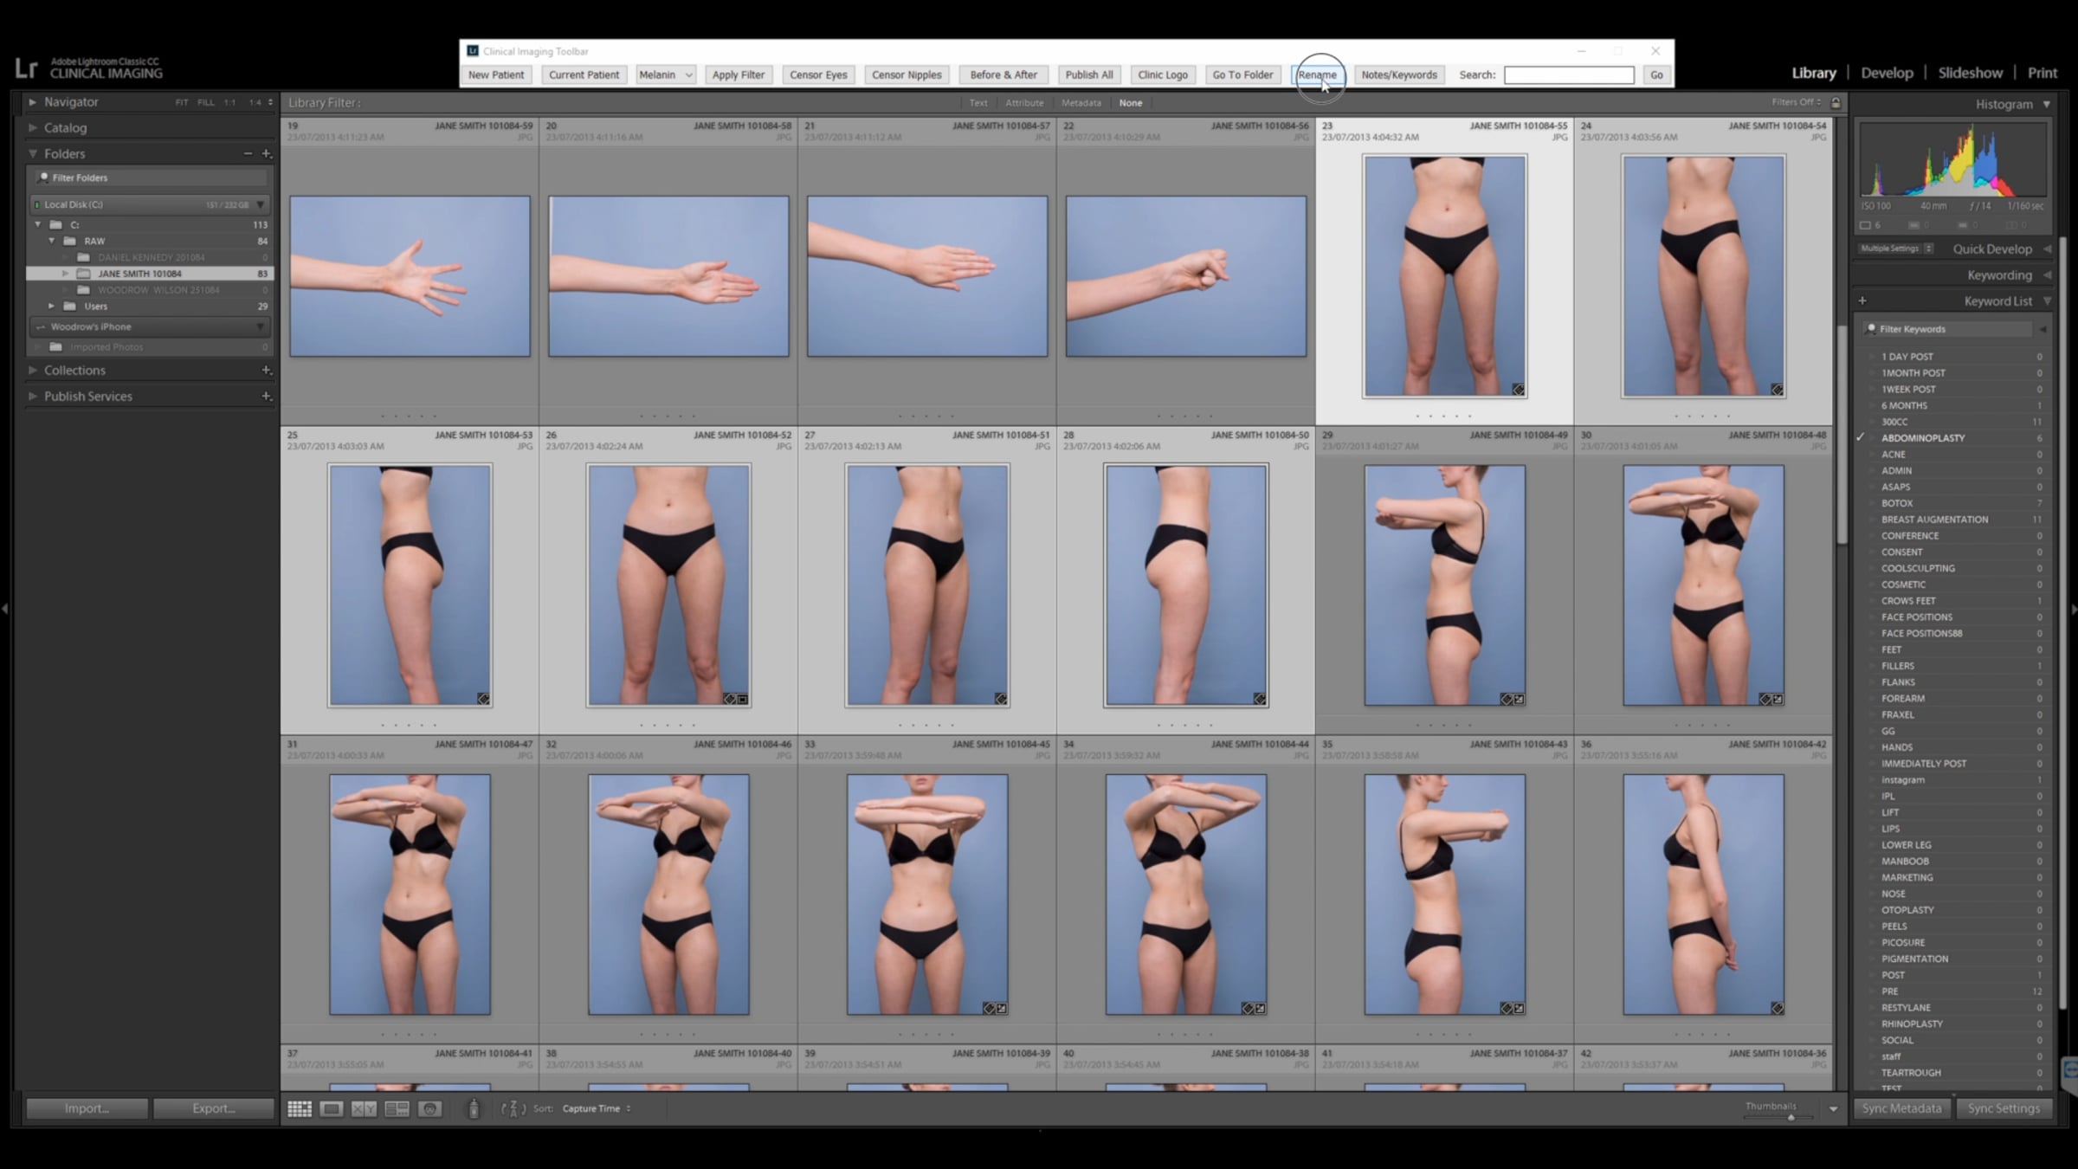Switch to Grid view icon
Screen dimensions: 2078x1169
300,1108
